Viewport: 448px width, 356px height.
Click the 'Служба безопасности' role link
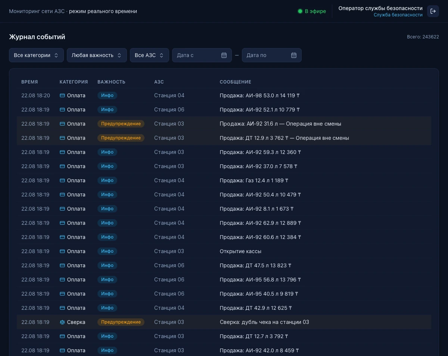point(398,15)
